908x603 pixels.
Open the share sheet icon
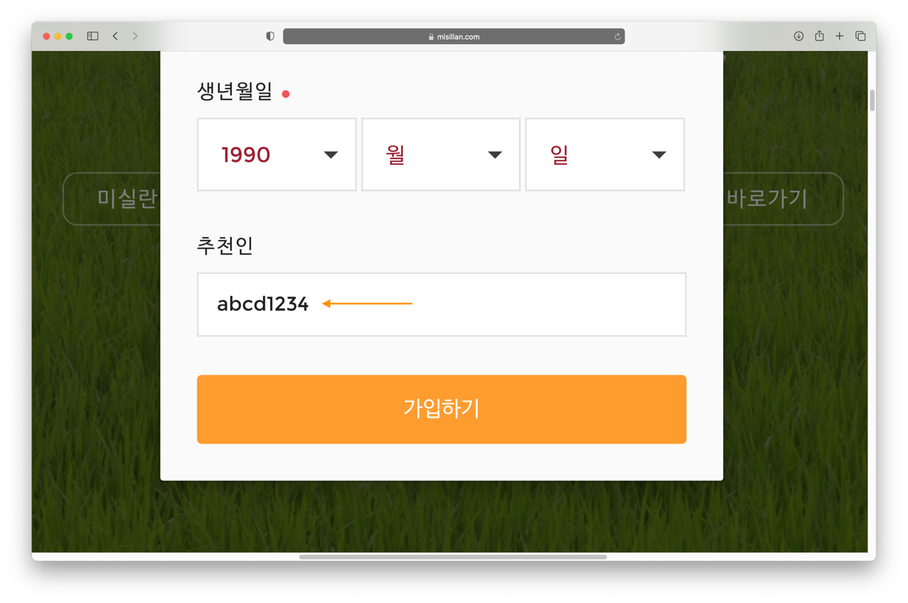pos(820,35)
